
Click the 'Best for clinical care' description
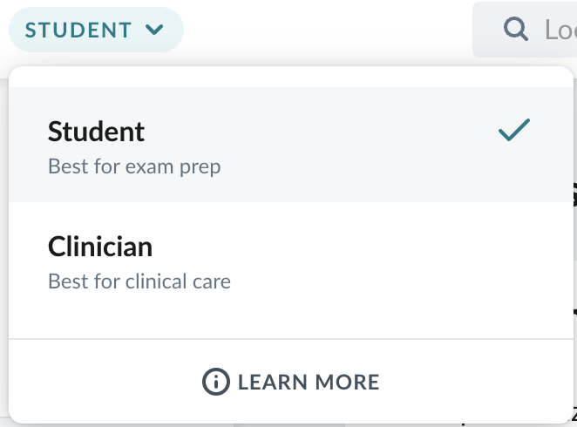139,281
